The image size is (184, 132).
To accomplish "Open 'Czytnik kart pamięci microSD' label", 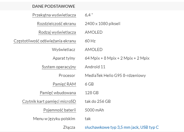I will pyautogui.click(x=49, y=102).
